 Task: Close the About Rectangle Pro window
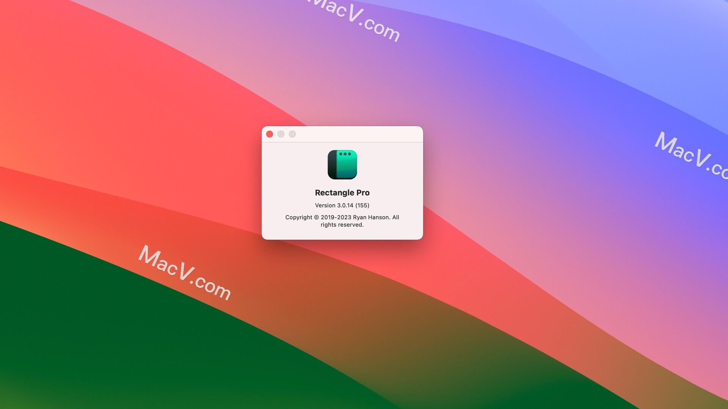coord(270,134)
